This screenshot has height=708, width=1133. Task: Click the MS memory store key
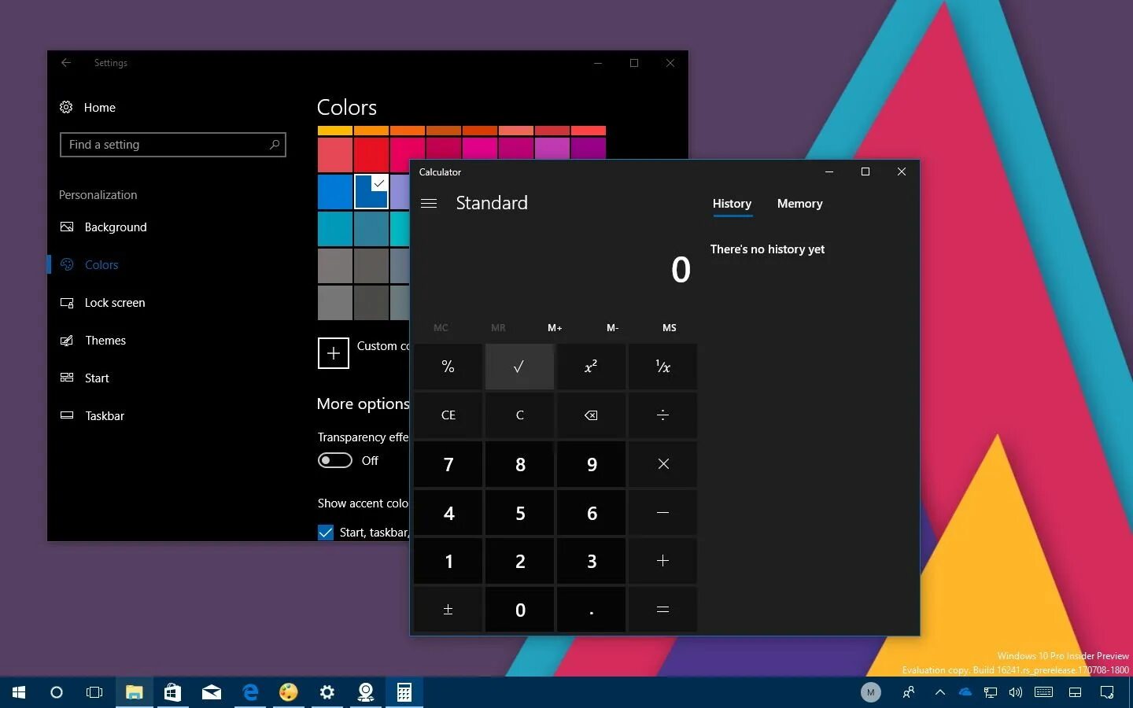pos(670,328)
